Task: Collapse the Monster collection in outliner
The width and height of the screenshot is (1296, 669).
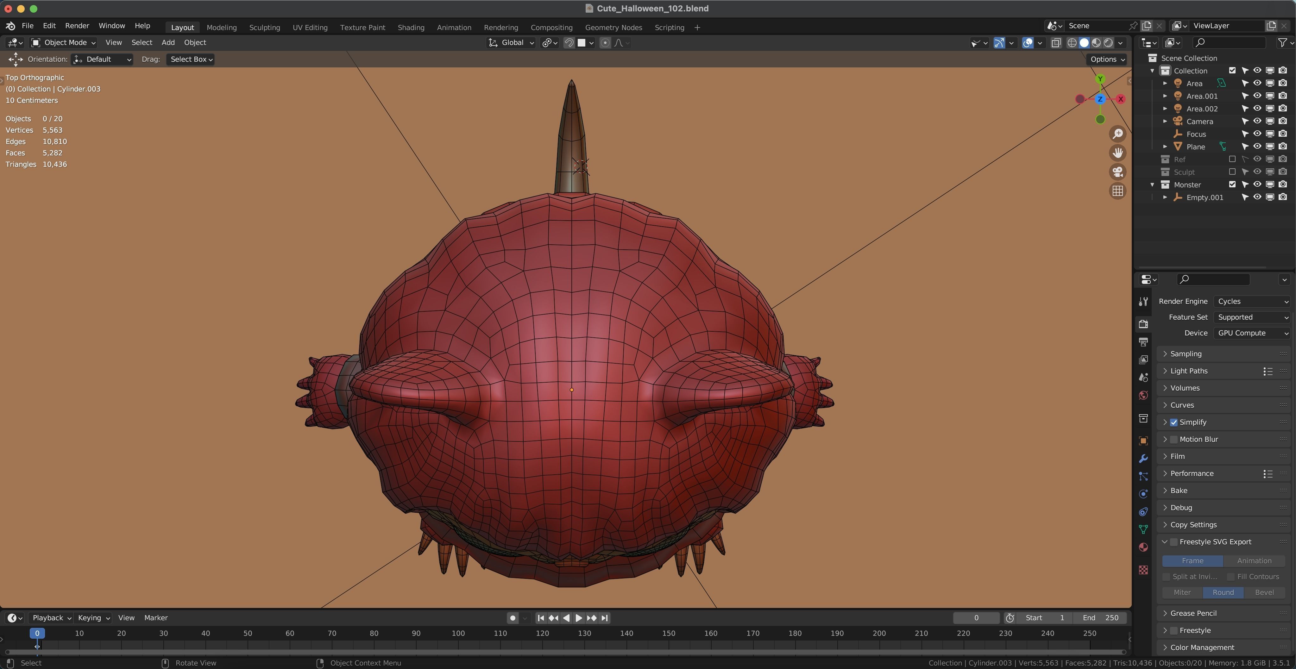Action: (1152, 184)
